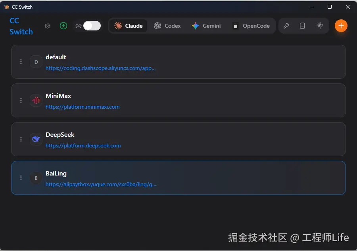The image size is (357, 251).
Task: Click the broadcast signal icon beside the toggle
Action: (78, 26)
